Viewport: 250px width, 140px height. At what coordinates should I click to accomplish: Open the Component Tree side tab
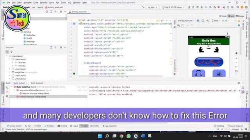[175, 67]
